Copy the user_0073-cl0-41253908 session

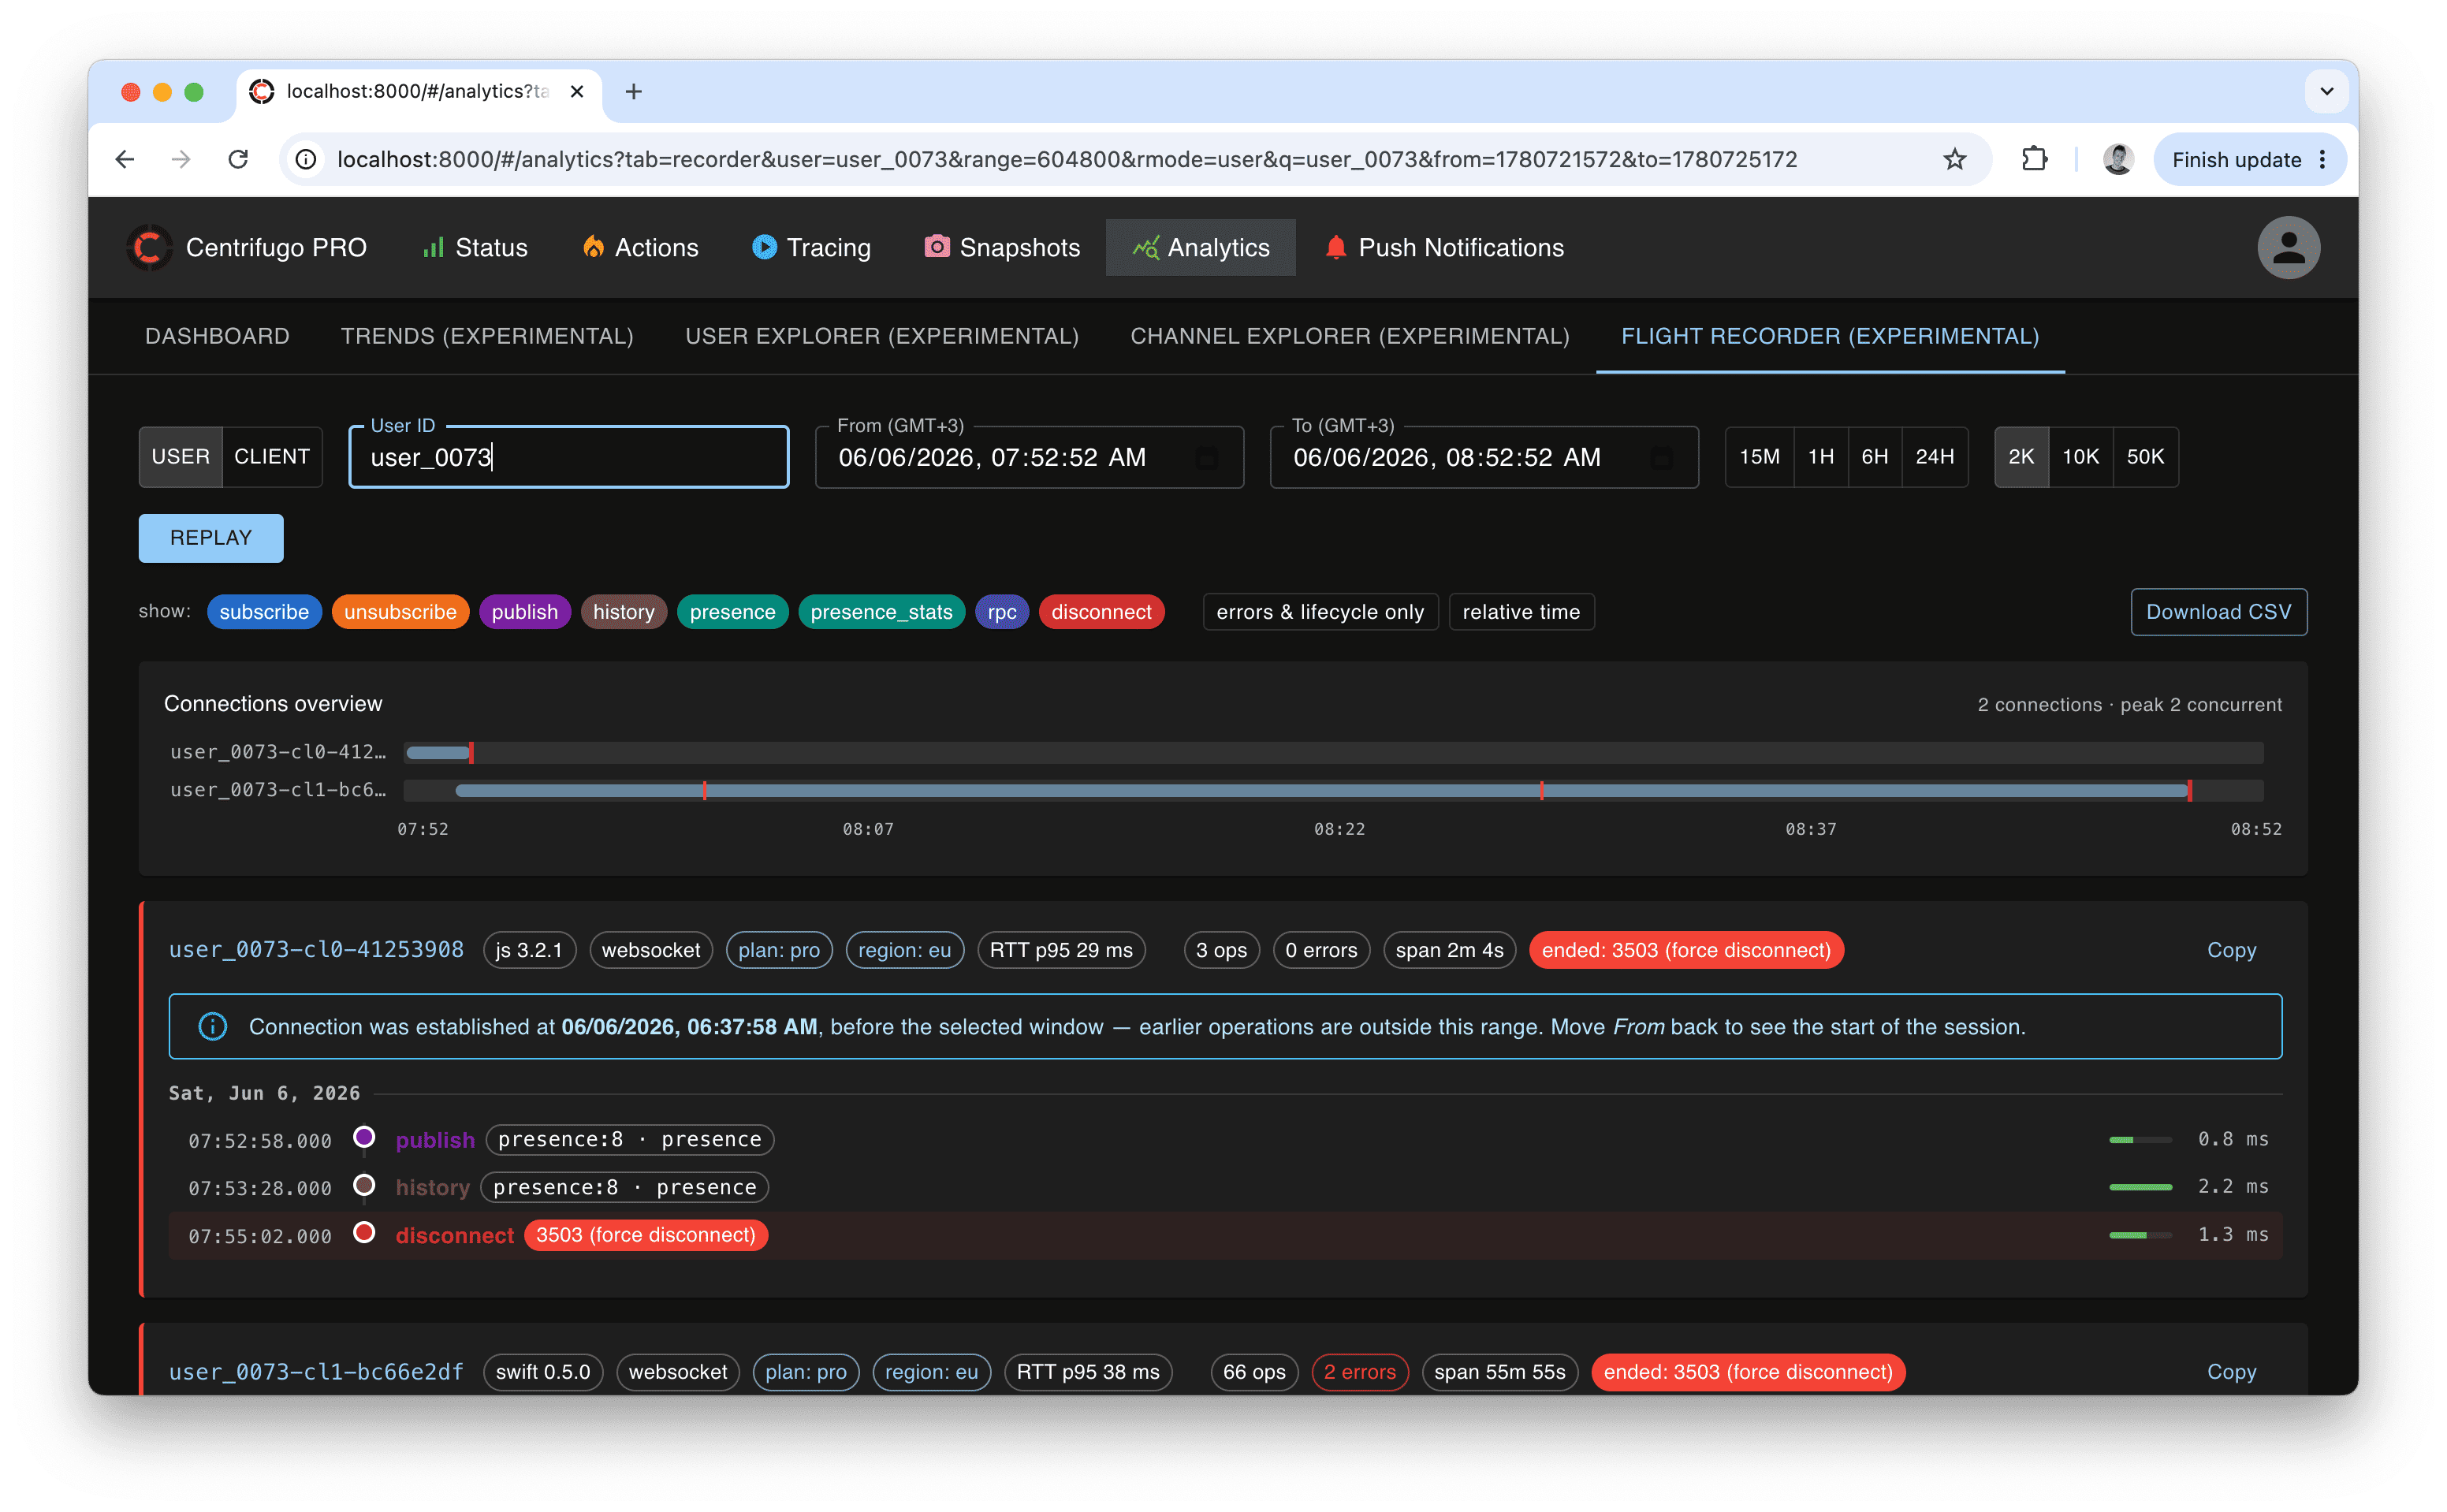[x=2231, y=950]
